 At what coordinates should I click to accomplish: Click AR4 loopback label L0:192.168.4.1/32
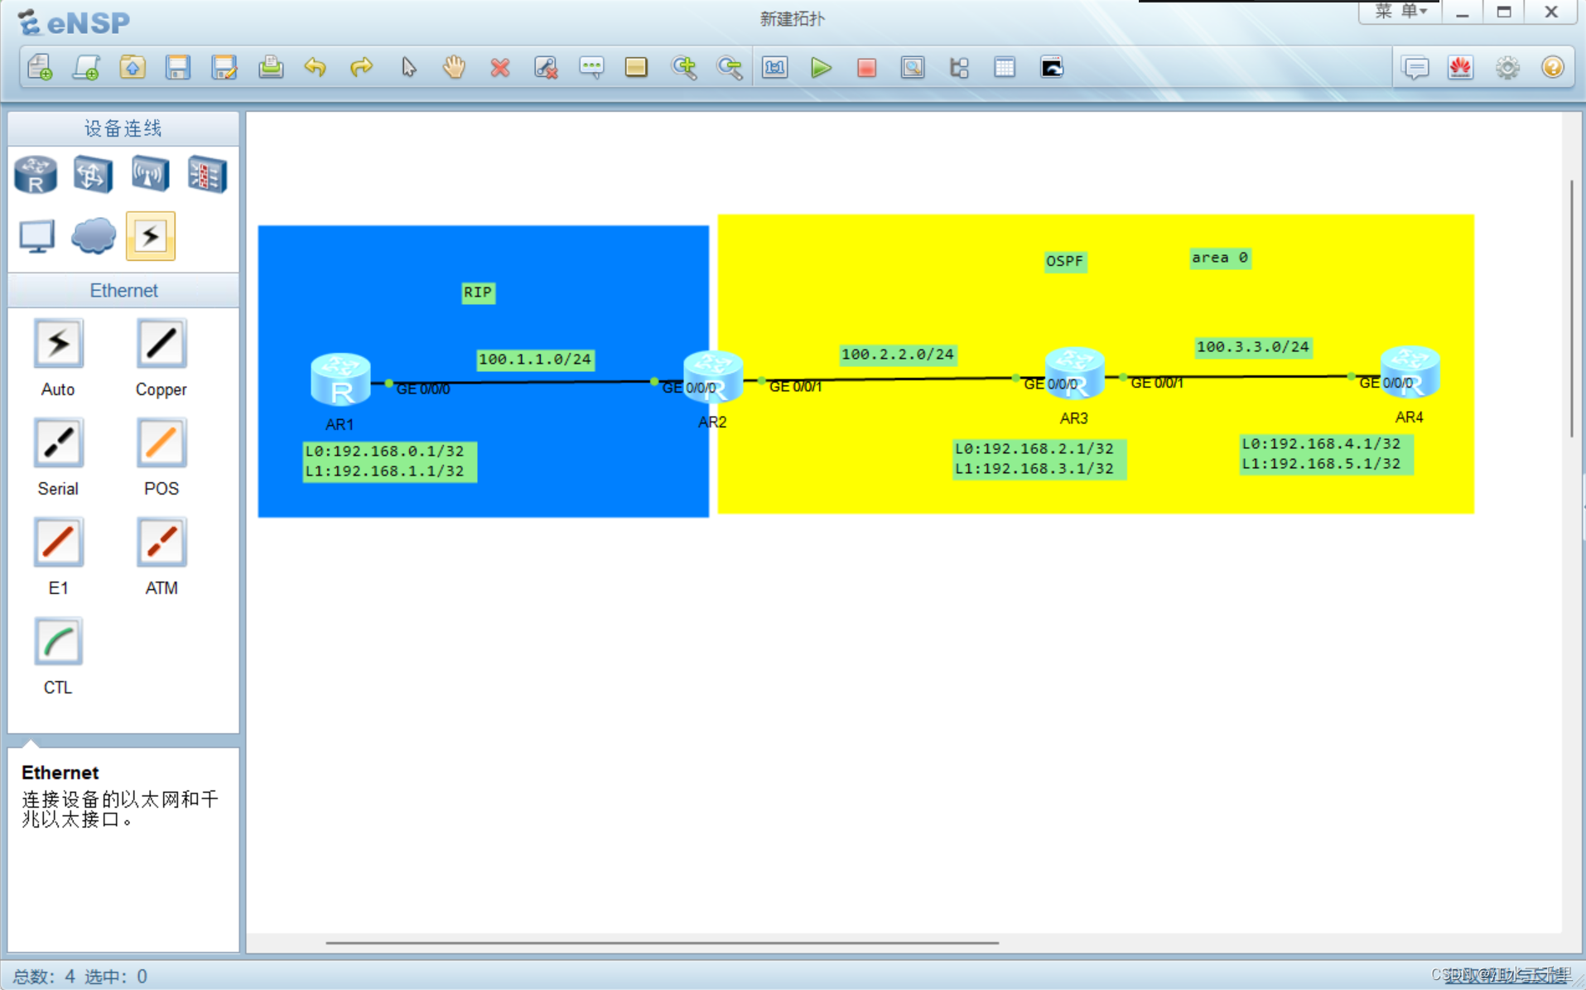(x=1321, y=444)
